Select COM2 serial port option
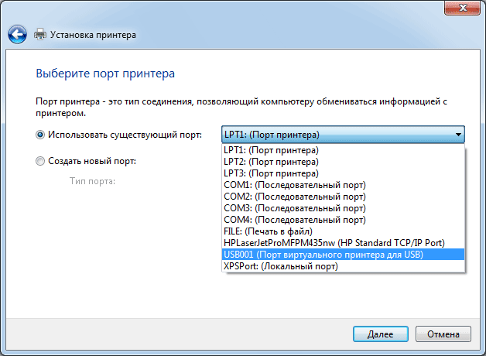 tap(294, 197)
